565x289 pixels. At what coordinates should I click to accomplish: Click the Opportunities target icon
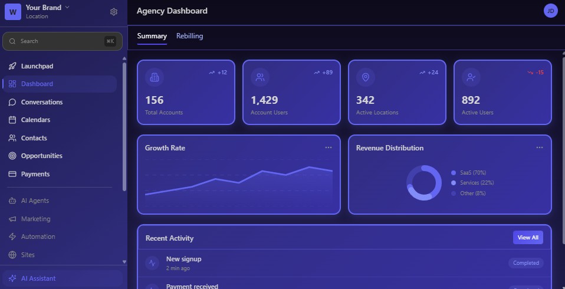[12, 156]
